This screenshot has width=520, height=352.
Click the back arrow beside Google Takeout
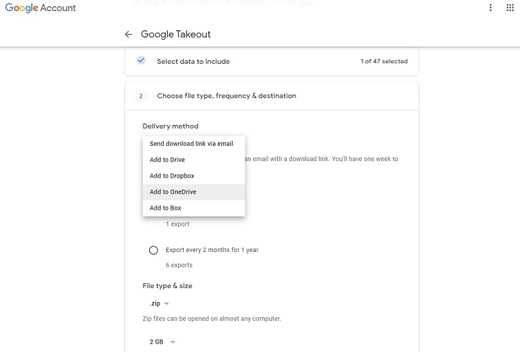(x=128, y=34)
